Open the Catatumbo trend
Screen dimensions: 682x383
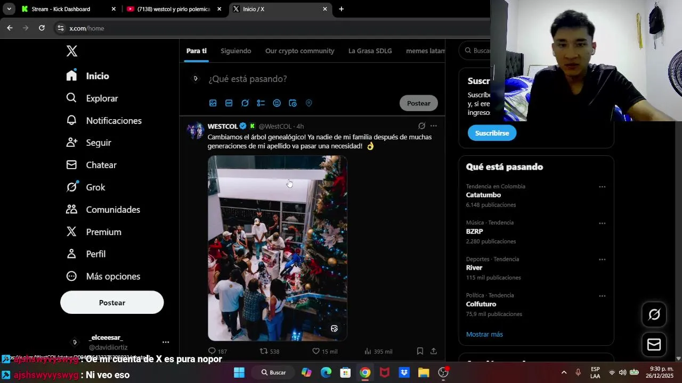click(483, 195)
